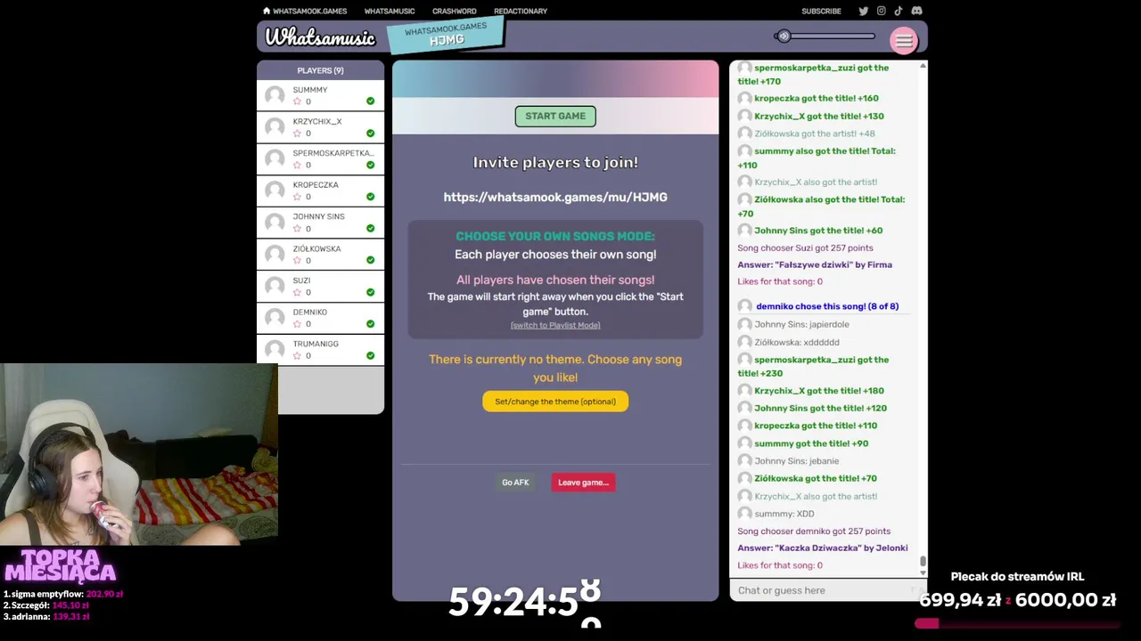
Task: Focus the Chat or guess input
Action: tap(828, 590)
